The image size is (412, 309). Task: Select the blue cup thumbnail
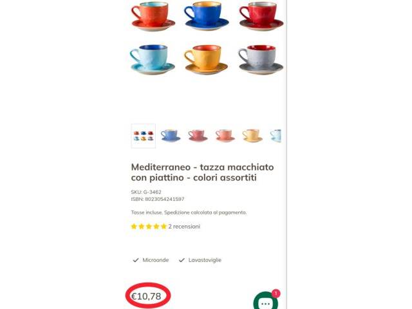coord(171,136)
